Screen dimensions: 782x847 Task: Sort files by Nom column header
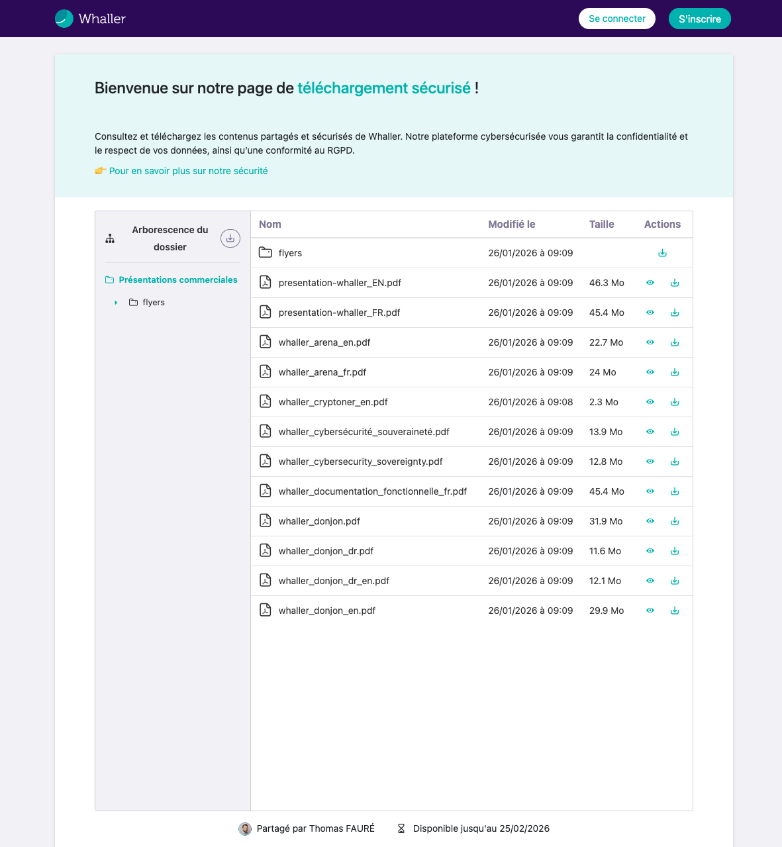tap(270, 224)
